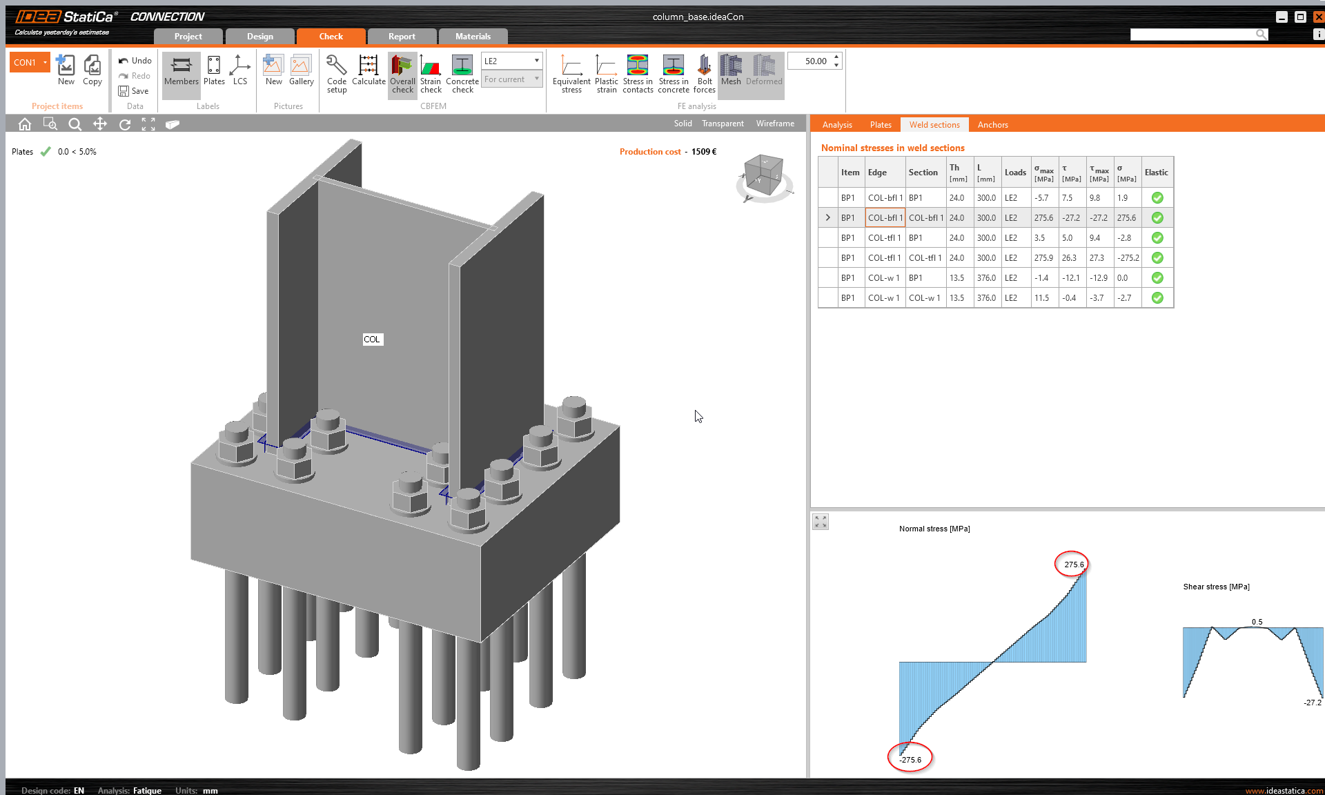Show Stress in contacts results
The image size is (1325, 795).
point(637,66)
